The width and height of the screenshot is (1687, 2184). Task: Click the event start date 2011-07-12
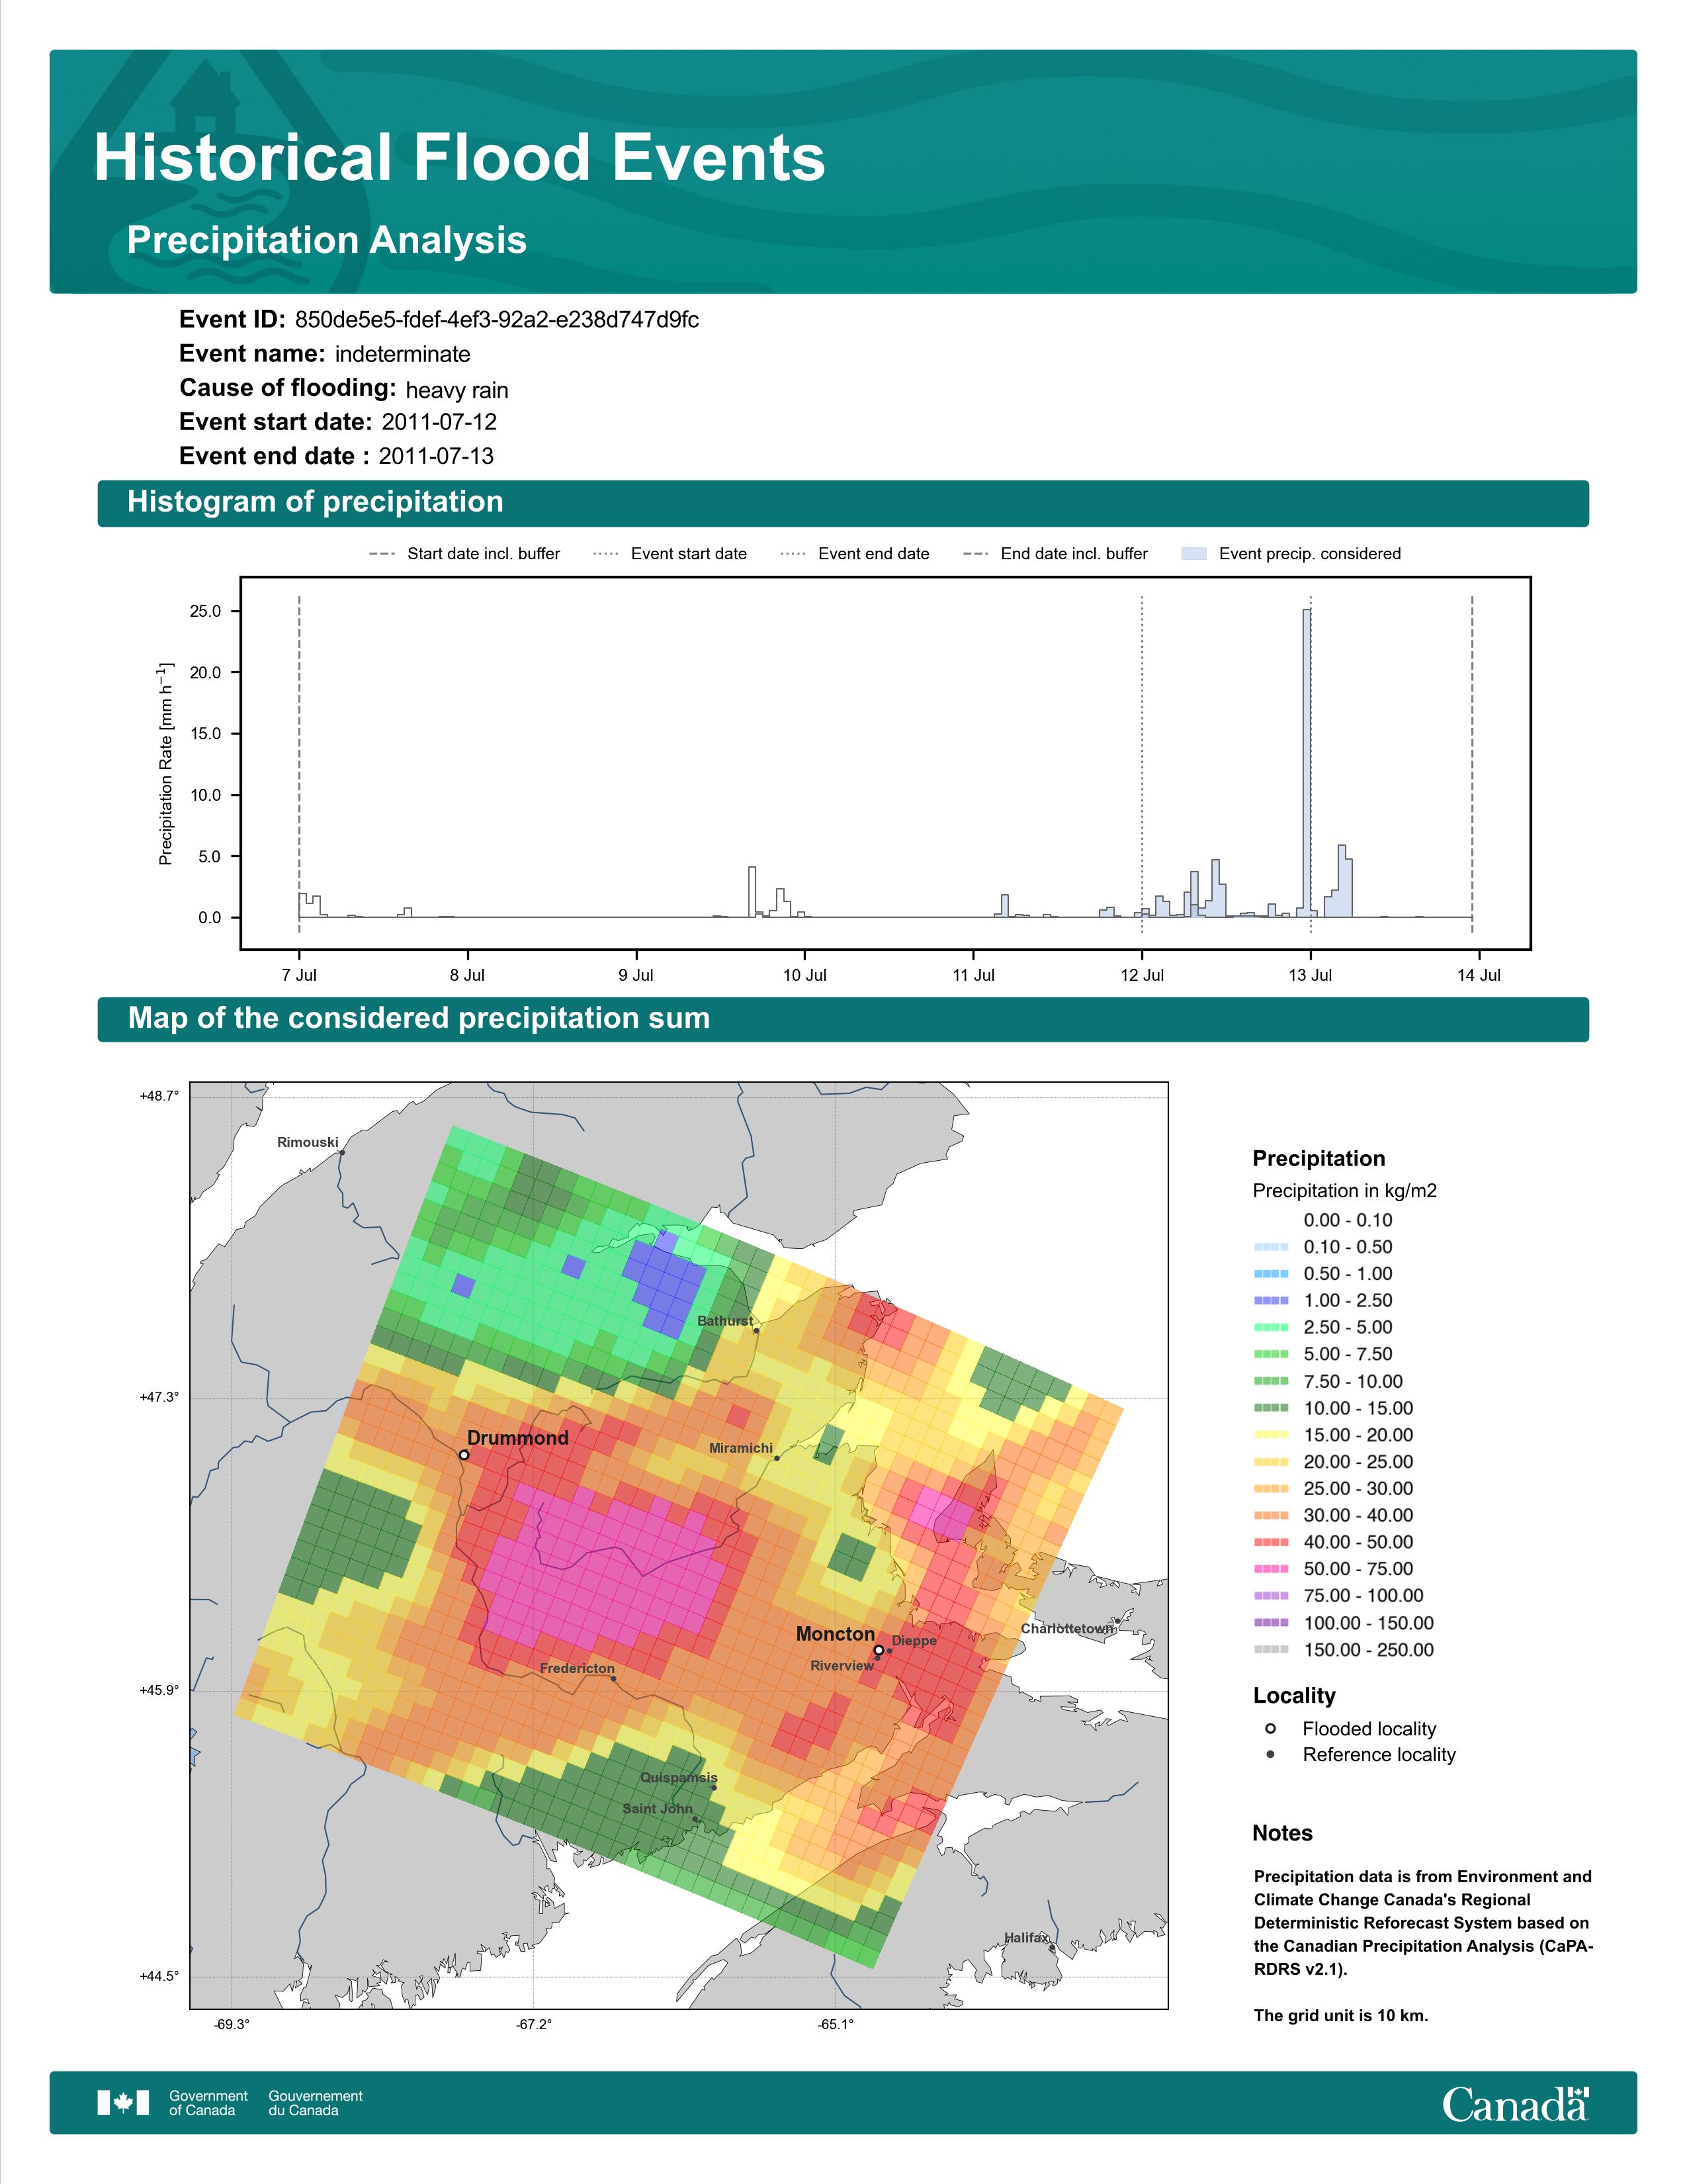point(439,422)
